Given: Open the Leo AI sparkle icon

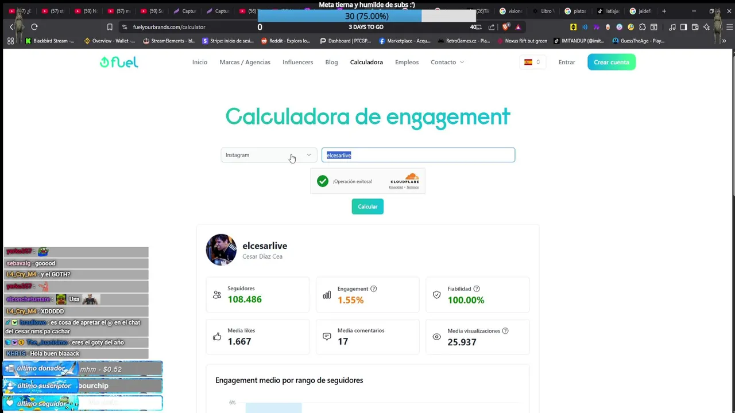Looking at the screenshot, I should (x=706, y=27).
